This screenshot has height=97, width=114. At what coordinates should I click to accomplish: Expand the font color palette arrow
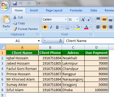[91, 27]
